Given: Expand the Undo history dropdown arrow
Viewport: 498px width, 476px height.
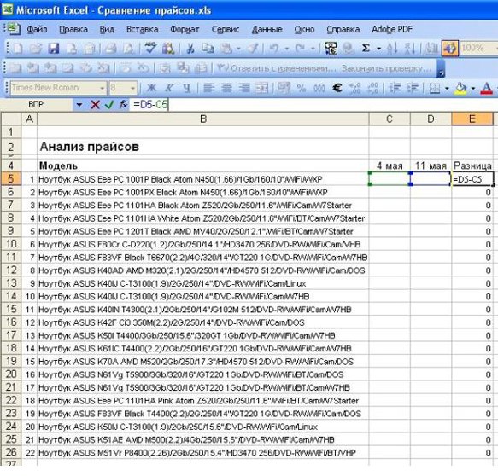Looking at the screenshot, I should pyautogui.click(x=286, y=49).
